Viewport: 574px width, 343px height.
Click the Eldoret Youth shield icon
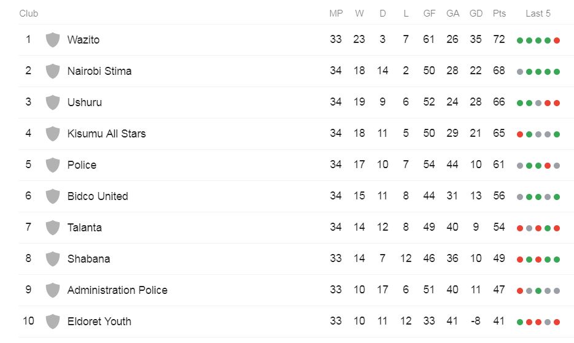[x=53, y=322]
